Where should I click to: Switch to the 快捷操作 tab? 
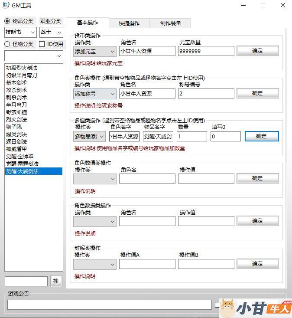pyautogui.click(x=129, y=23)
